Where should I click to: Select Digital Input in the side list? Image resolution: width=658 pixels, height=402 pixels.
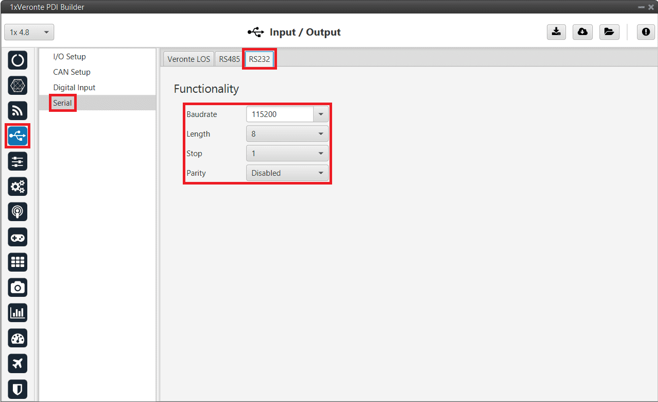74,88
